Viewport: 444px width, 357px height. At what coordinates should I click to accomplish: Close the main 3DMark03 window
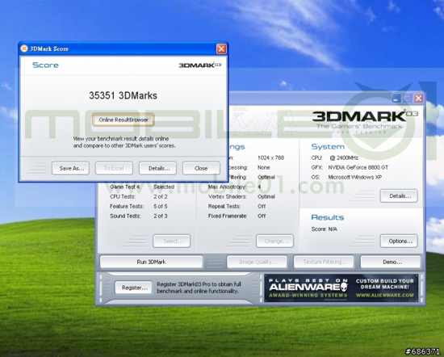[418, 99]
